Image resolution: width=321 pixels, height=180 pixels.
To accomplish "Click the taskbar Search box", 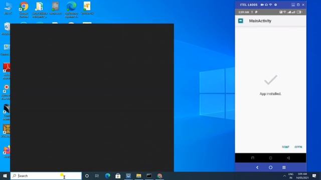I will point(46,175).
